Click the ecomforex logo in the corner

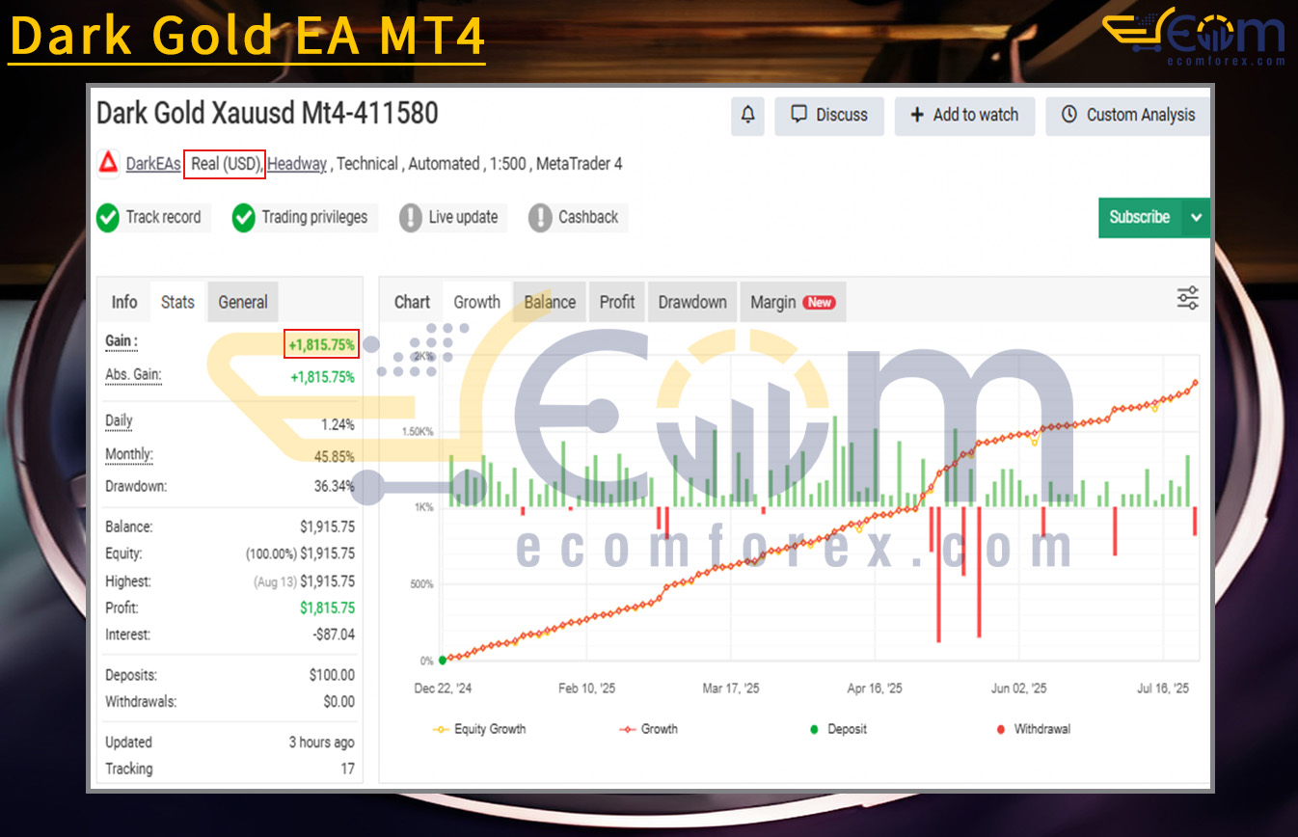(1194, 39)
